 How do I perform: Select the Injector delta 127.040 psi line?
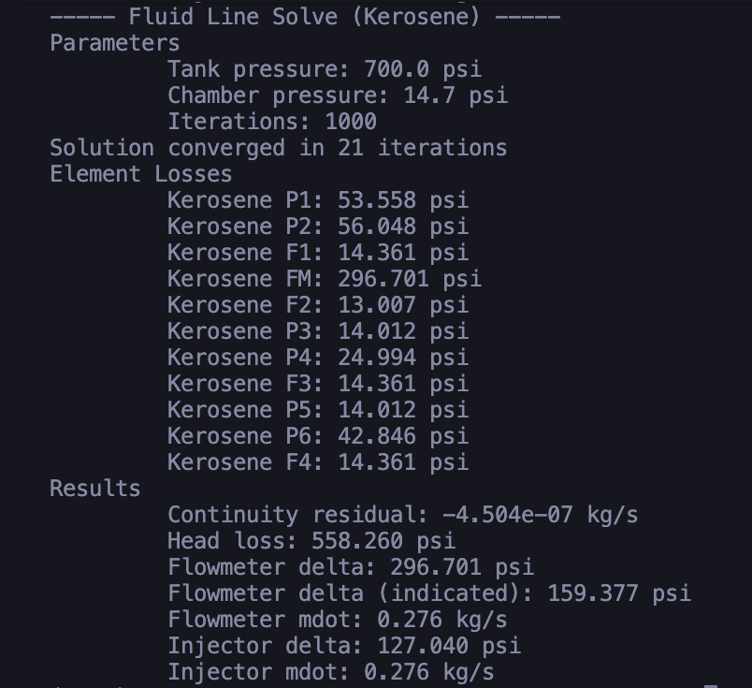pos(343,646)
